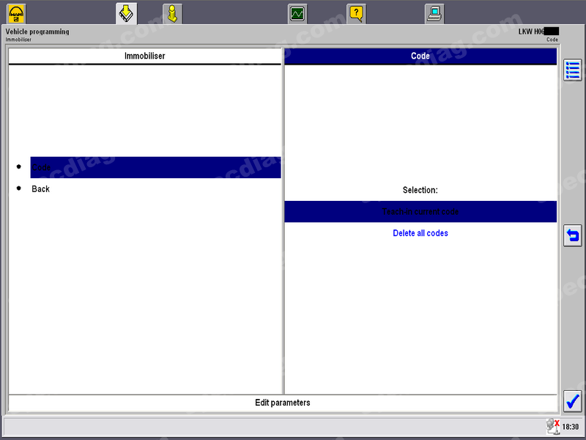Click the Code panel header
The height and width of the screenshot is (440, 586).
[420, 56]
